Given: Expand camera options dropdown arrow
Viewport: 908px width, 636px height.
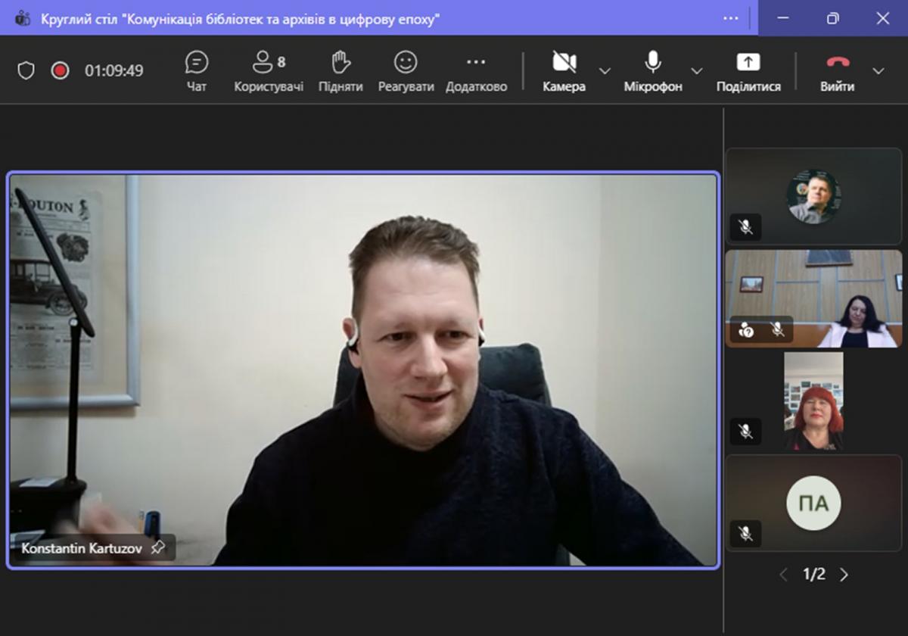Looking at the screenshot, I should (x=605, y=71).
